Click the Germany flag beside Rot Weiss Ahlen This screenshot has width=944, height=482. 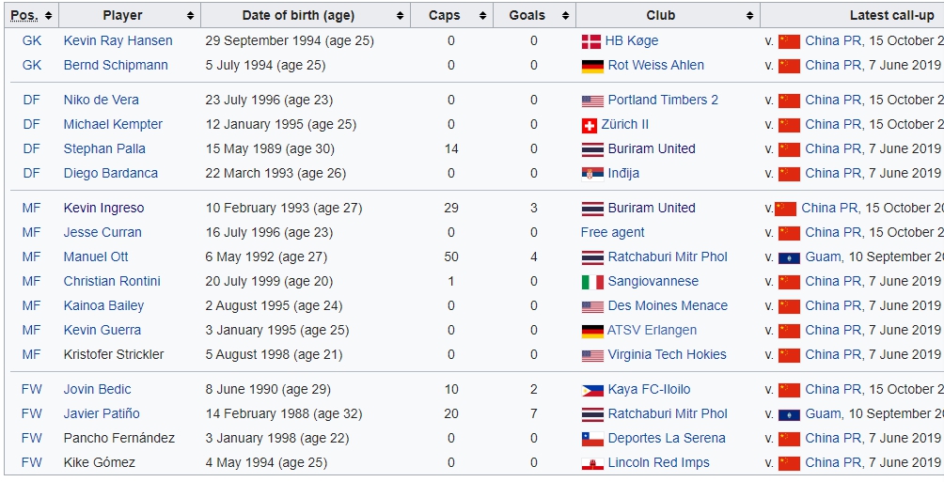pyautogui.click(x=592, y=66)
